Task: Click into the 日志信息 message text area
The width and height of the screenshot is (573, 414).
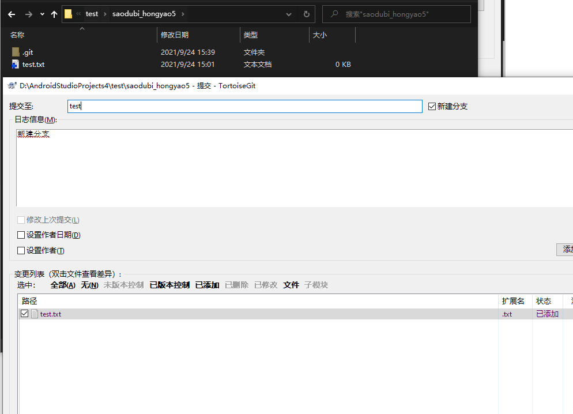Action: (294, 168)
